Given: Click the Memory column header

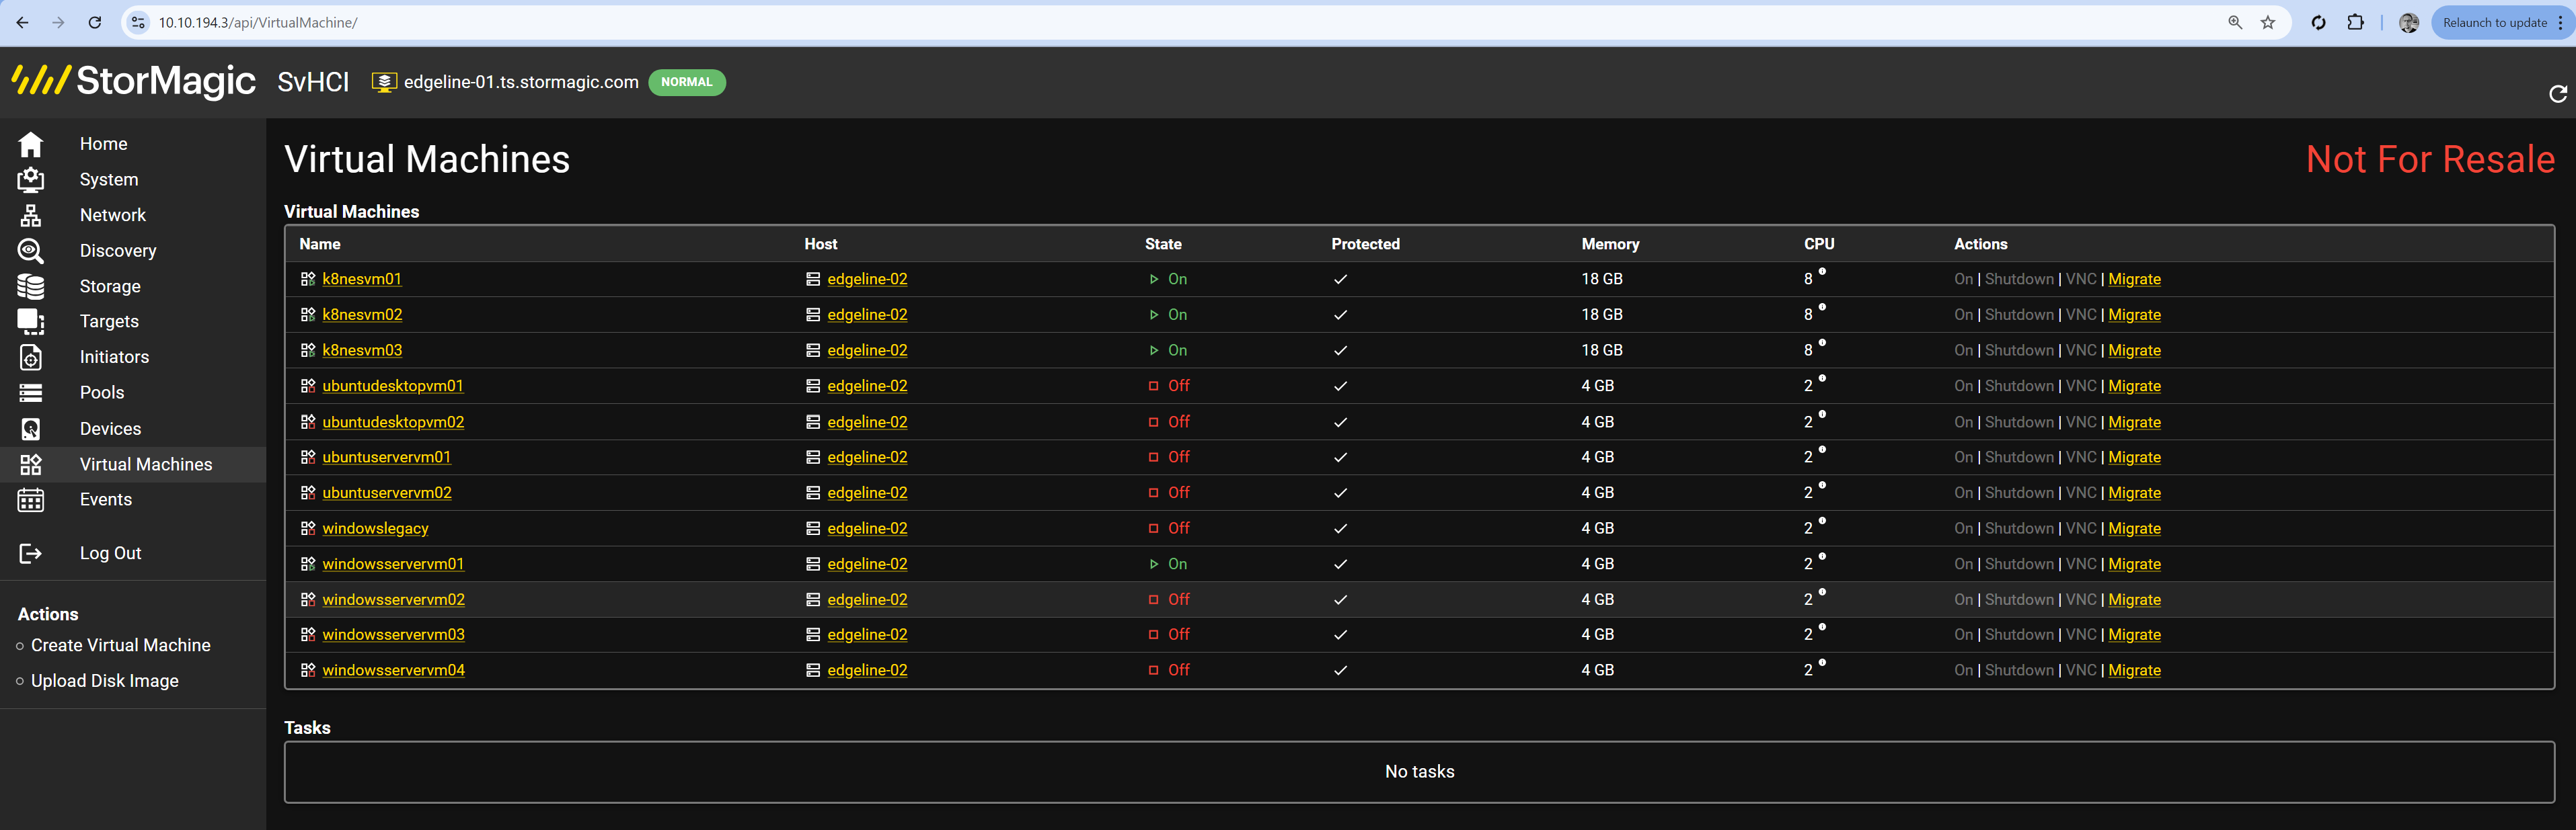Looking at the screenshot, I should tap(1610, 244).
